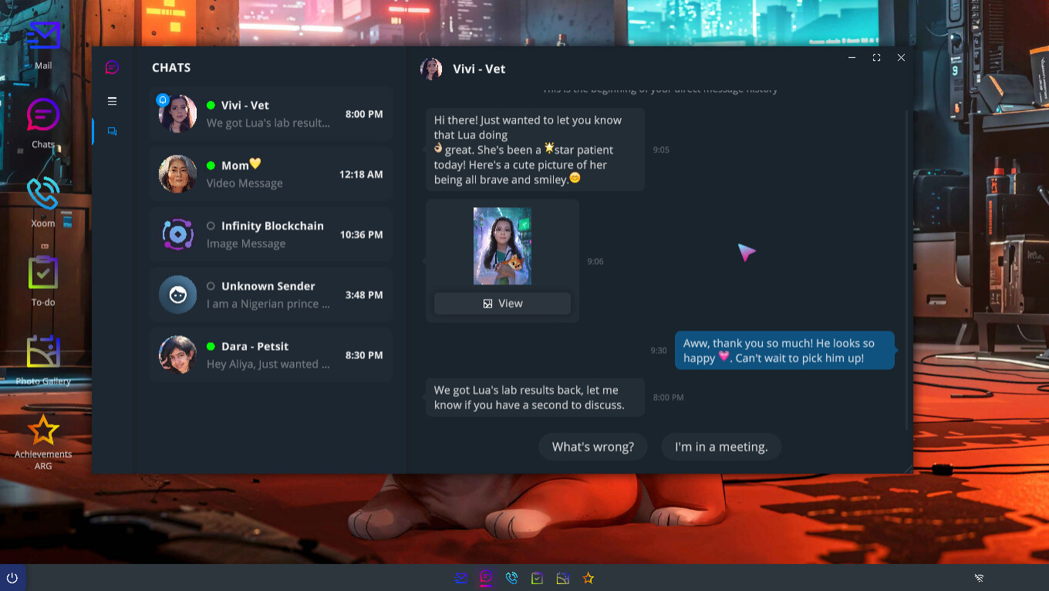
Task: Click the hamburger menu icon in sidebar
Action: [x=113, y=101]
